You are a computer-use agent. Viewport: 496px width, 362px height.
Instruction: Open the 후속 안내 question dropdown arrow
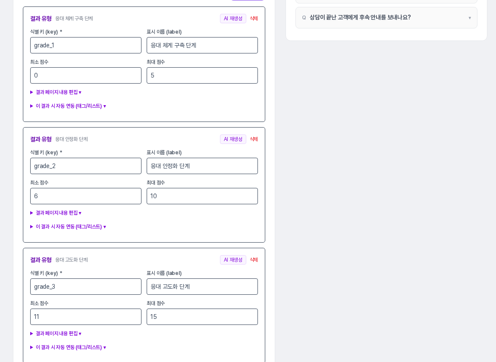point(470,18)
